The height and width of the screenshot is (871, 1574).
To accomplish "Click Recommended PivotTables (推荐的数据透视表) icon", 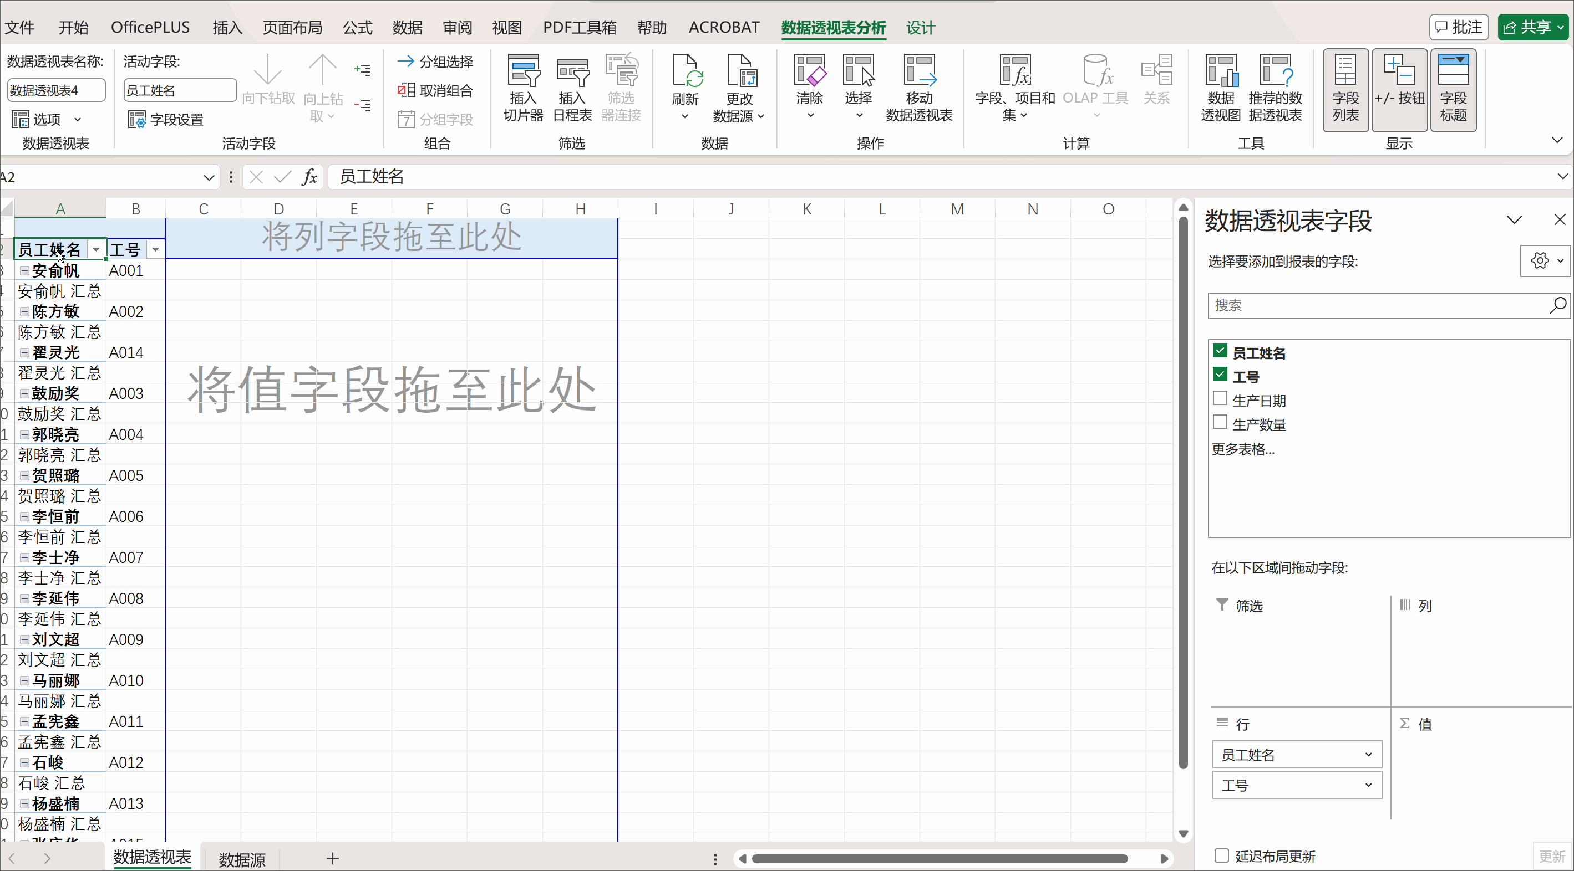I will click(x=1275, y=71).
